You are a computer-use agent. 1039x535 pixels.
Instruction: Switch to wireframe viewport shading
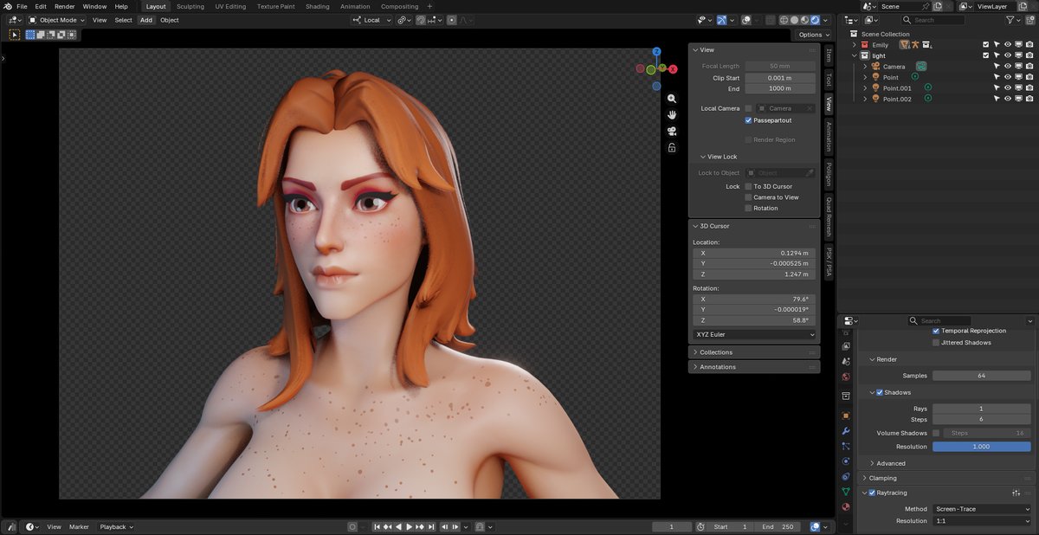tap(784, 20)
